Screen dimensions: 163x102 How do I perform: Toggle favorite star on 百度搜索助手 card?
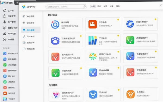156,51
